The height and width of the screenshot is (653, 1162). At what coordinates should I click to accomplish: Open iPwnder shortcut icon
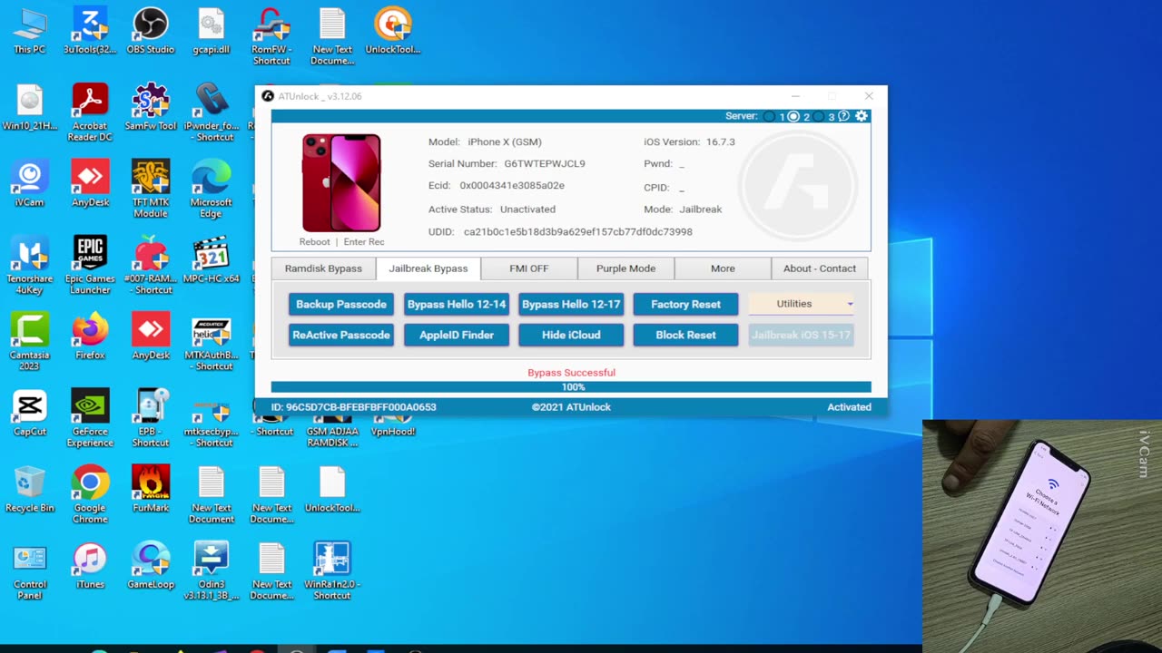pos(212,112)
